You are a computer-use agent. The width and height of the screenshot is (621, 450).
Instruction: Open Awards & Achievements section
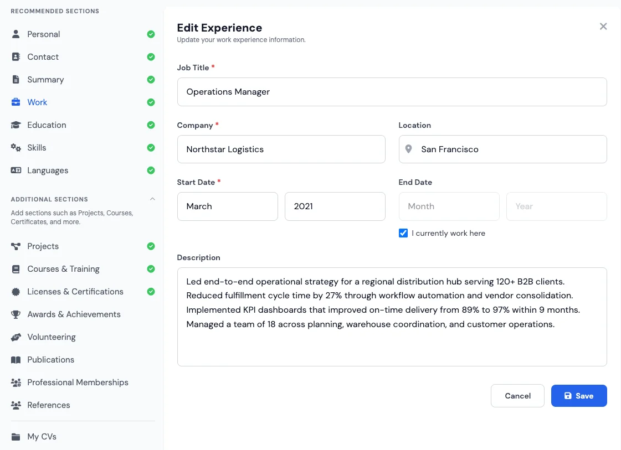[x=83, y=314]
